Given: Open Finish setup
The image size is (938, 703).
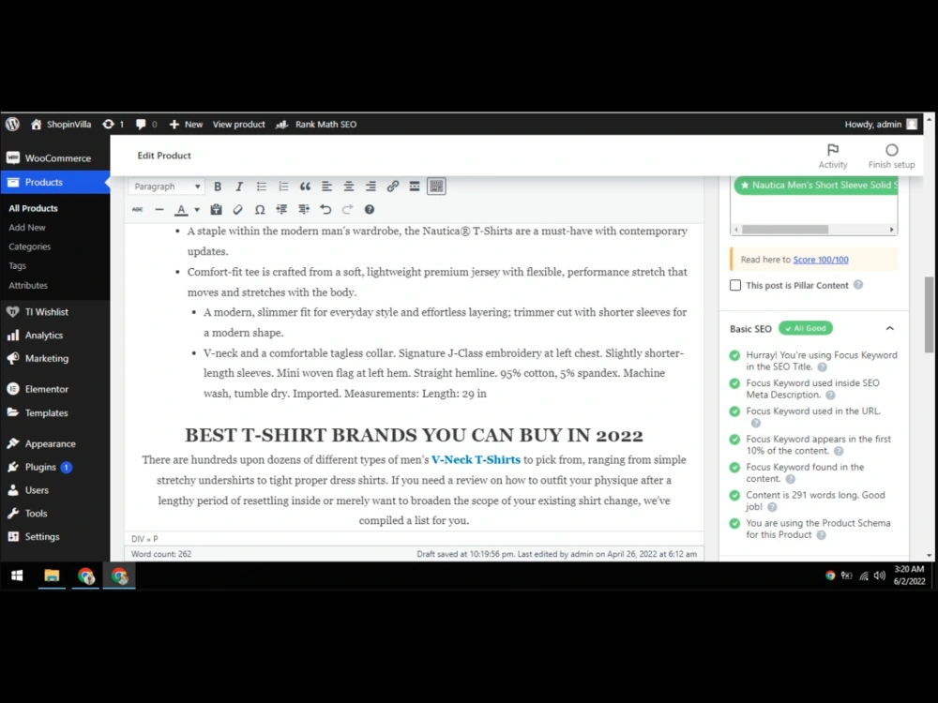Looking at the screenshot, I should pyautogui.click(x=891, y=156).
